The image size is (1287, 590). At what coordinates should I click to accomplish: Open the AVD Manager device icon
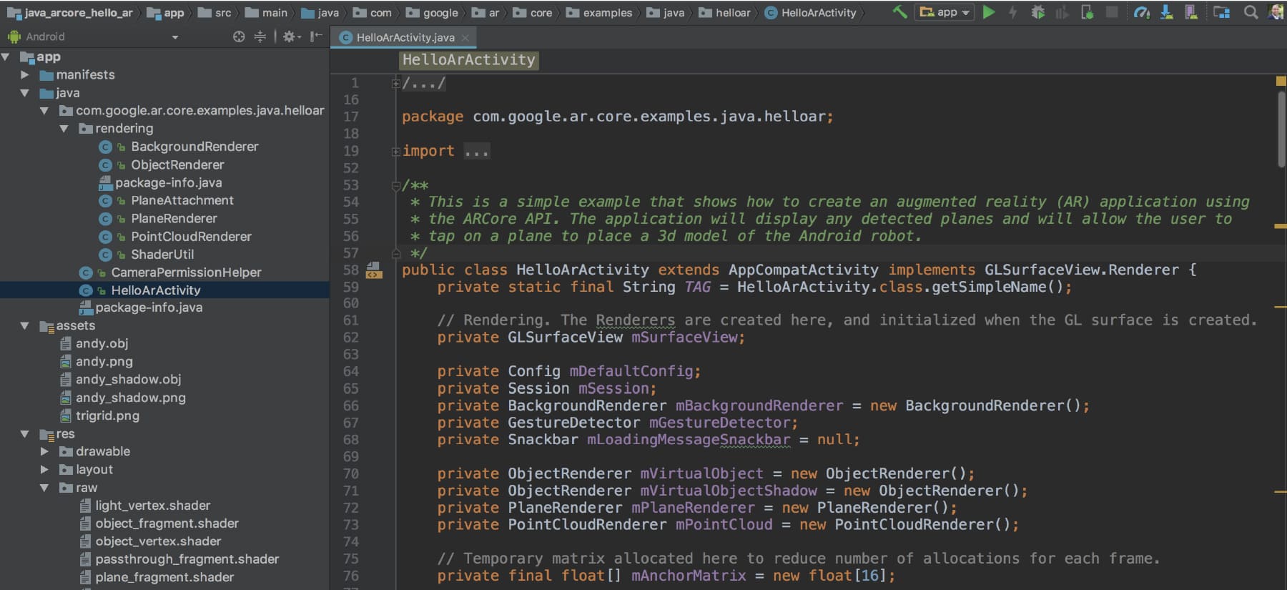[1190, 12]
